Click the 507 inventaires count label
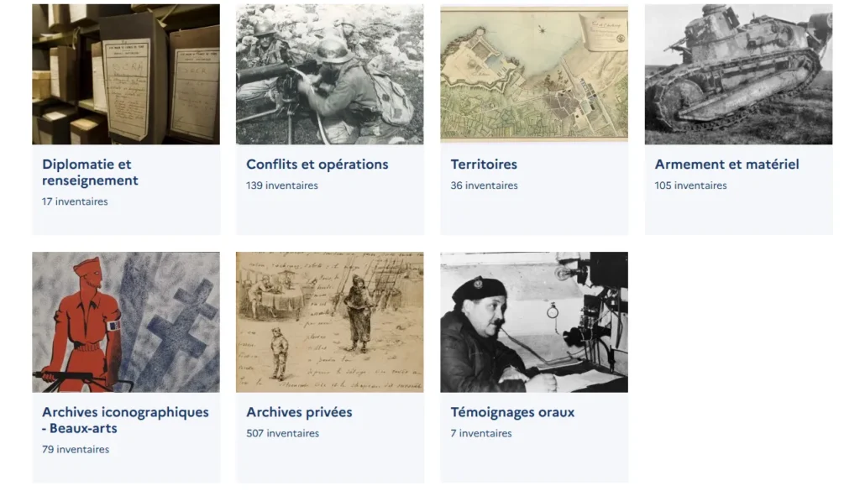This screenshot has height=491, width=860. click(282, 433)
